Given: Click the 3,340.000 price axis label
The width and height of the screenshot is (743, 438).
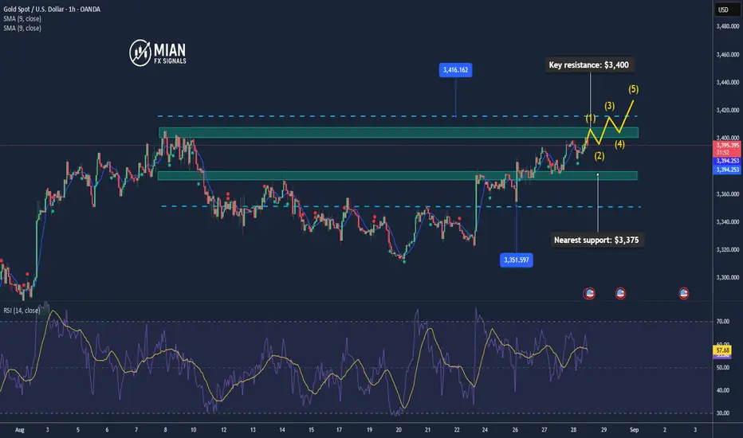Looking at the screenshot, I should point(727,222).
